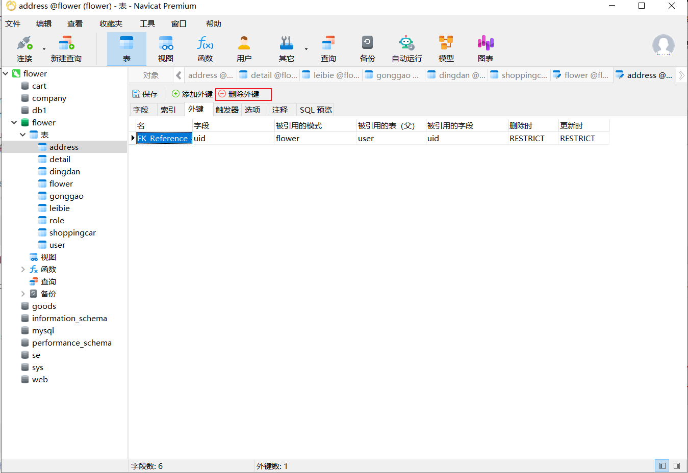Click the 保存 button
This screenshot has width=688, height=473.
(x=146, y=94)
